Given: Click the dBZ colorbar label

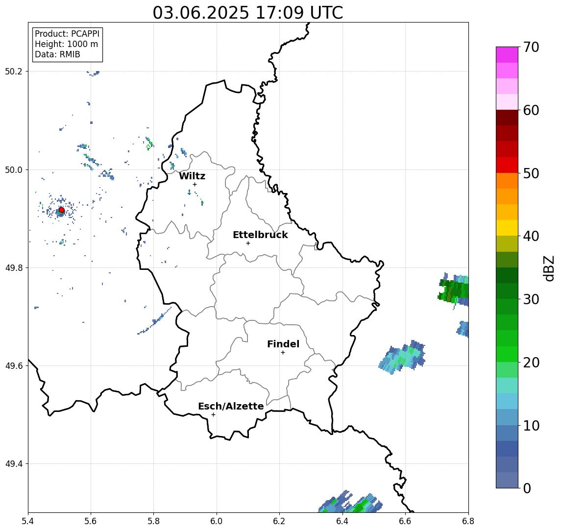Looking at the screenshot, I should point(548,268).
